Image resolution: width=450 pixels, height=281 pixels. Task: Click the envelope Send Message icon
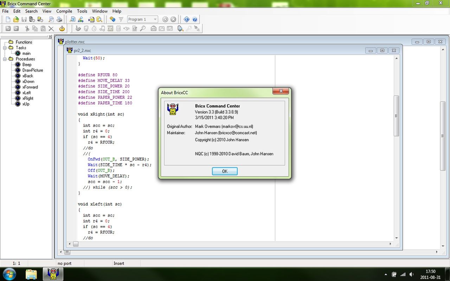[x=154, y=28]
